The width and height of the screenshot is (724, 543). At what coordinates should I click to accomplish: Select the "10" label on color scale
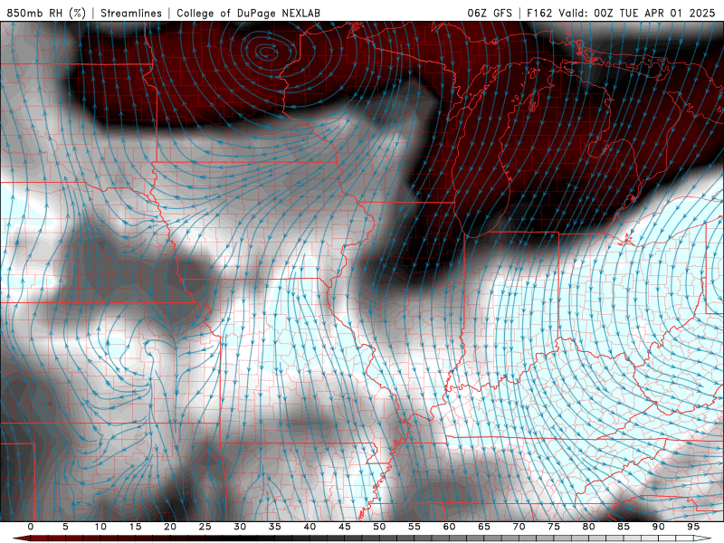click(100, 527)
